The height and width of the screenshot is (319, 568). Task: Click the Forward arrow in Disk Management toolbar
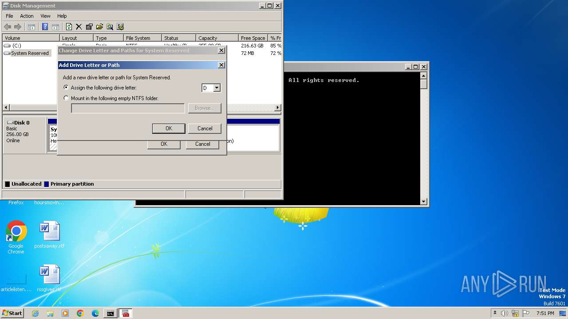tap(18, 27)
